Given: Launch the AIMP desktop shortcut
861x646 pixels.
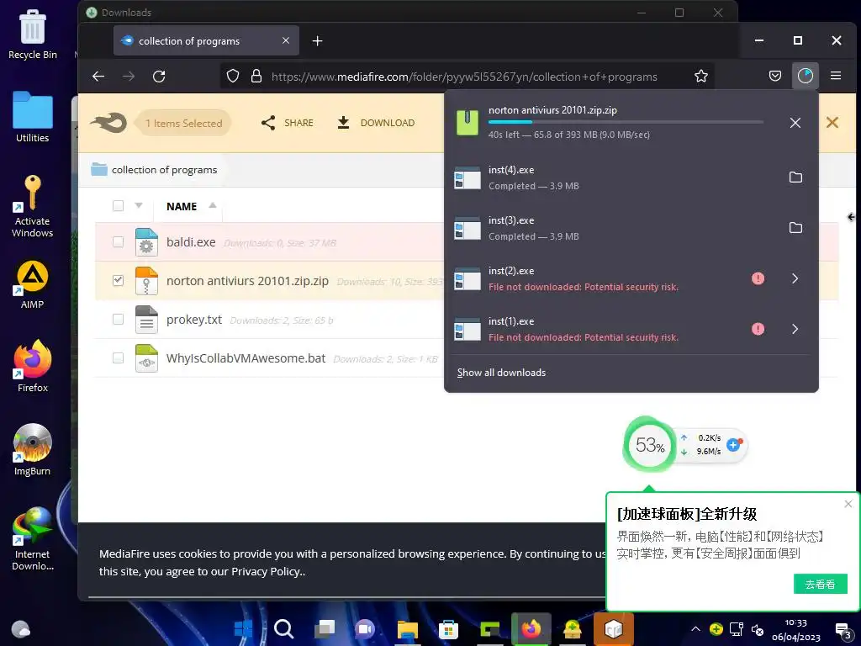Looking at the screenshot, I should (x=33, y=284).
